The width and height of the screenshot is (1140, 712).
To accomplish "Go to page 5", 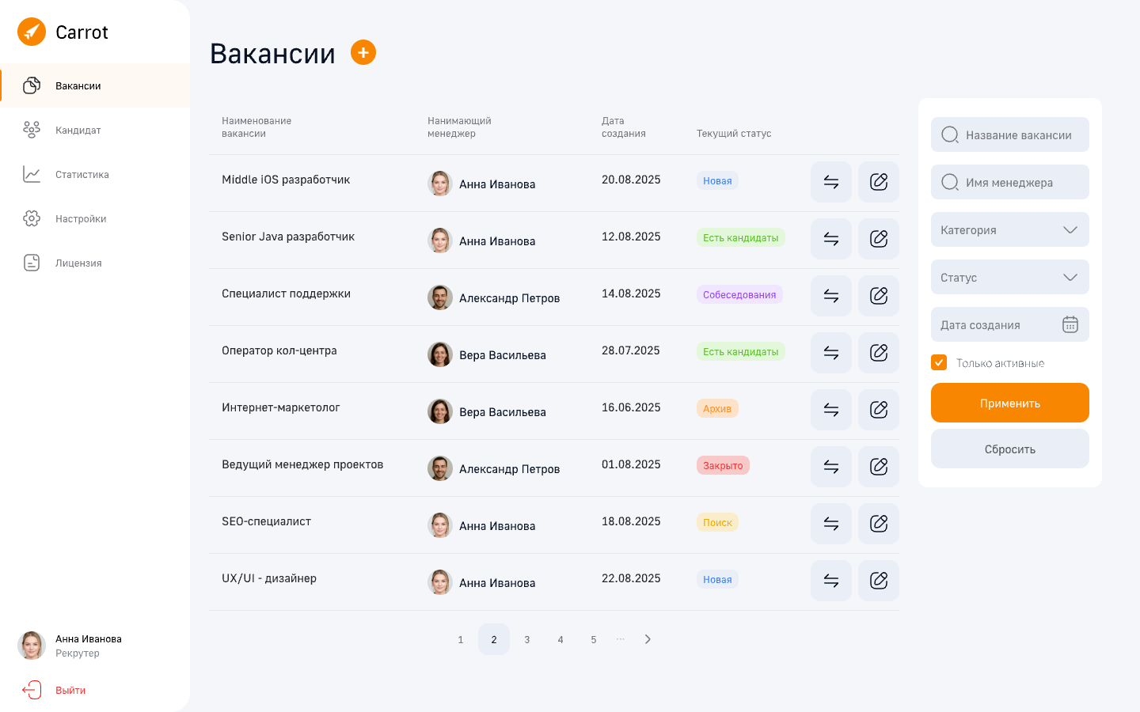I will click(x=594, y=639).
